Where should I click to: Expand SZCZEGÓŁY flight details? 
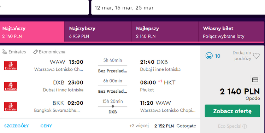[16, 126]
